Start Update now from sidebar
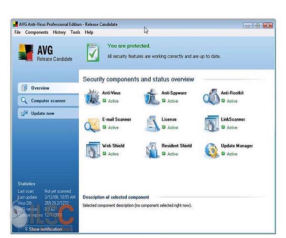 point(48,113)
